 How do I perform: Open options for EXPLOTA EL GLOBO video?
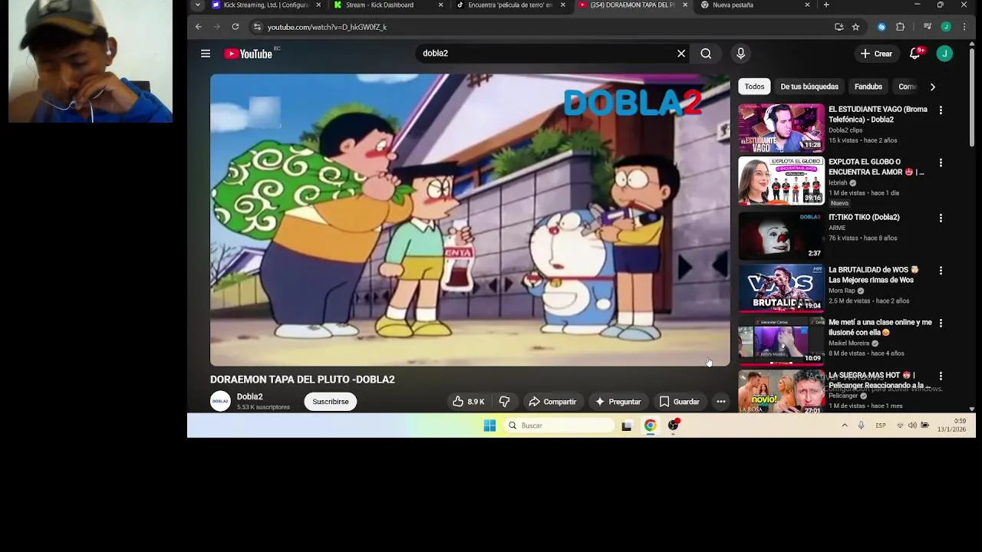click(x=941, y=163)
